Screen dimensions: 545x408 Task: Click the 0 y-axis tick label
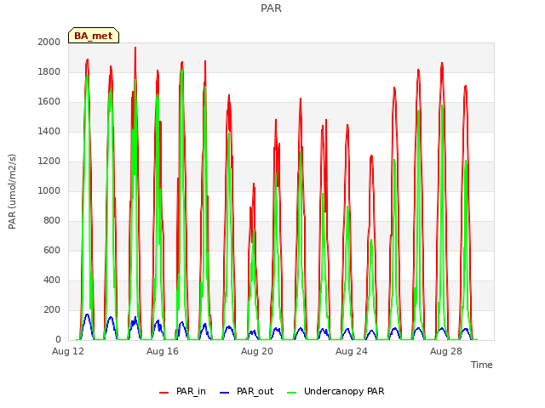coord(58,340)
